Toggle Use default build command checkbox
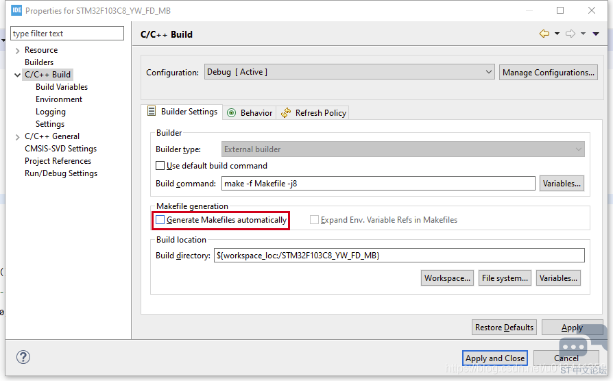This screenshot has height=381, width=613. 160,165
